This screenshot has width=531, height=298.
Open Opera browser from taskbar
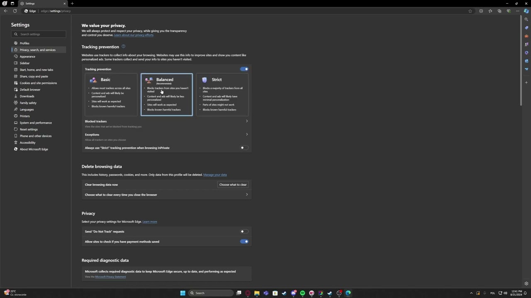(x=248, y=293)
